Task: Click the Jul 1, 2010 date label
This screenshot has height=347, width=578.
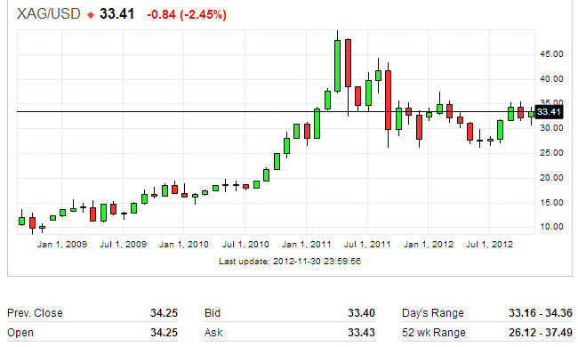Action: [245, 244]
